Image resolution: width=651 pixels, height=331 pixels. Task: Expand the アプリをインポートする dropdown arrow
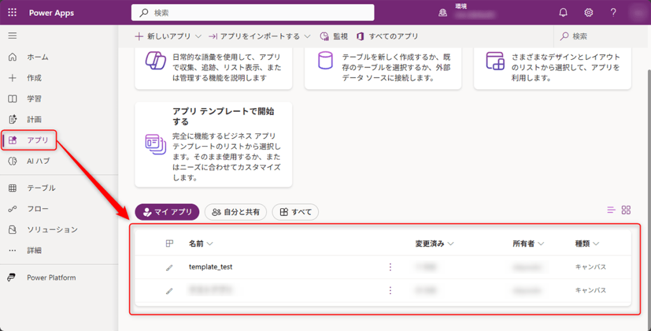click(x=307, y=36)
